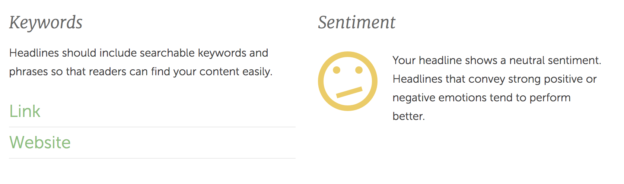Click the word 'neutral' in sentiment description
Image resolution: width=624 pixels, height=184 pixels.
tap(531, 60)
